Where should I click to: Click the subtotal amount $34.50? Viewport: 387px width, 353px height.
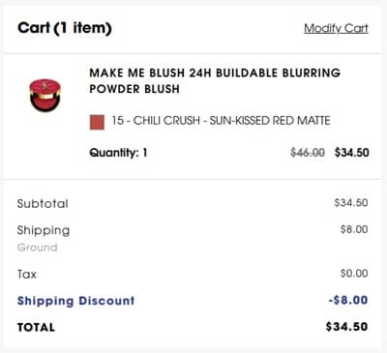pos(351,202)
